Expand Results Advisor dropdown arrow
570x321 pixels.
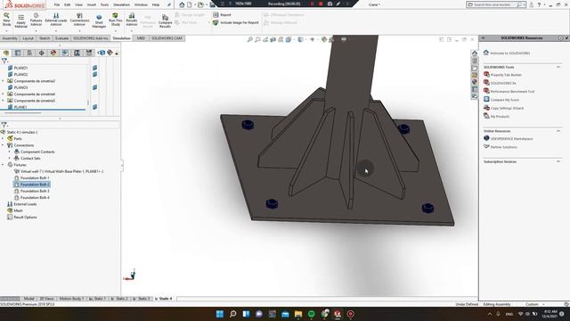tap(132, 30)
